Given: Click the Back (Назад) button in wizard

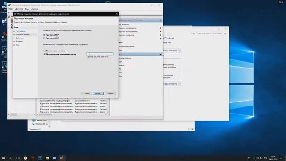Looking at the screenshot, I should click(x=86, y=93).
